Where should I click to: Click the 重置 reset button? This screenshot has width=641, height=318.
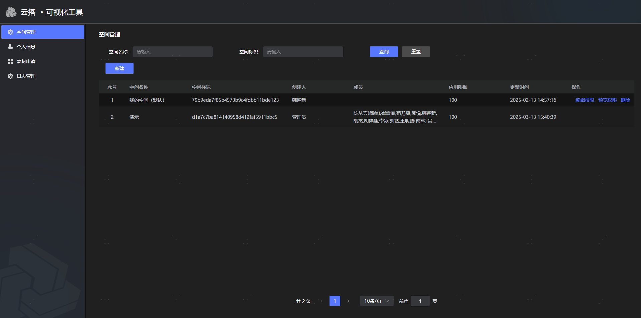point(416,52)
